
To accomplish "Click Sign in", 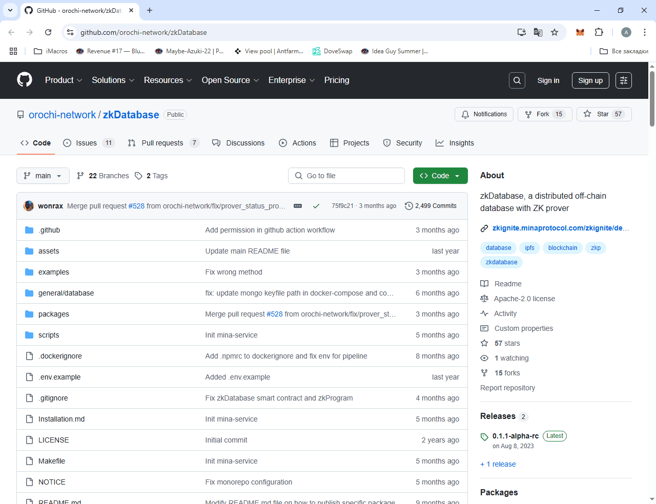I will tap(548, 80).
